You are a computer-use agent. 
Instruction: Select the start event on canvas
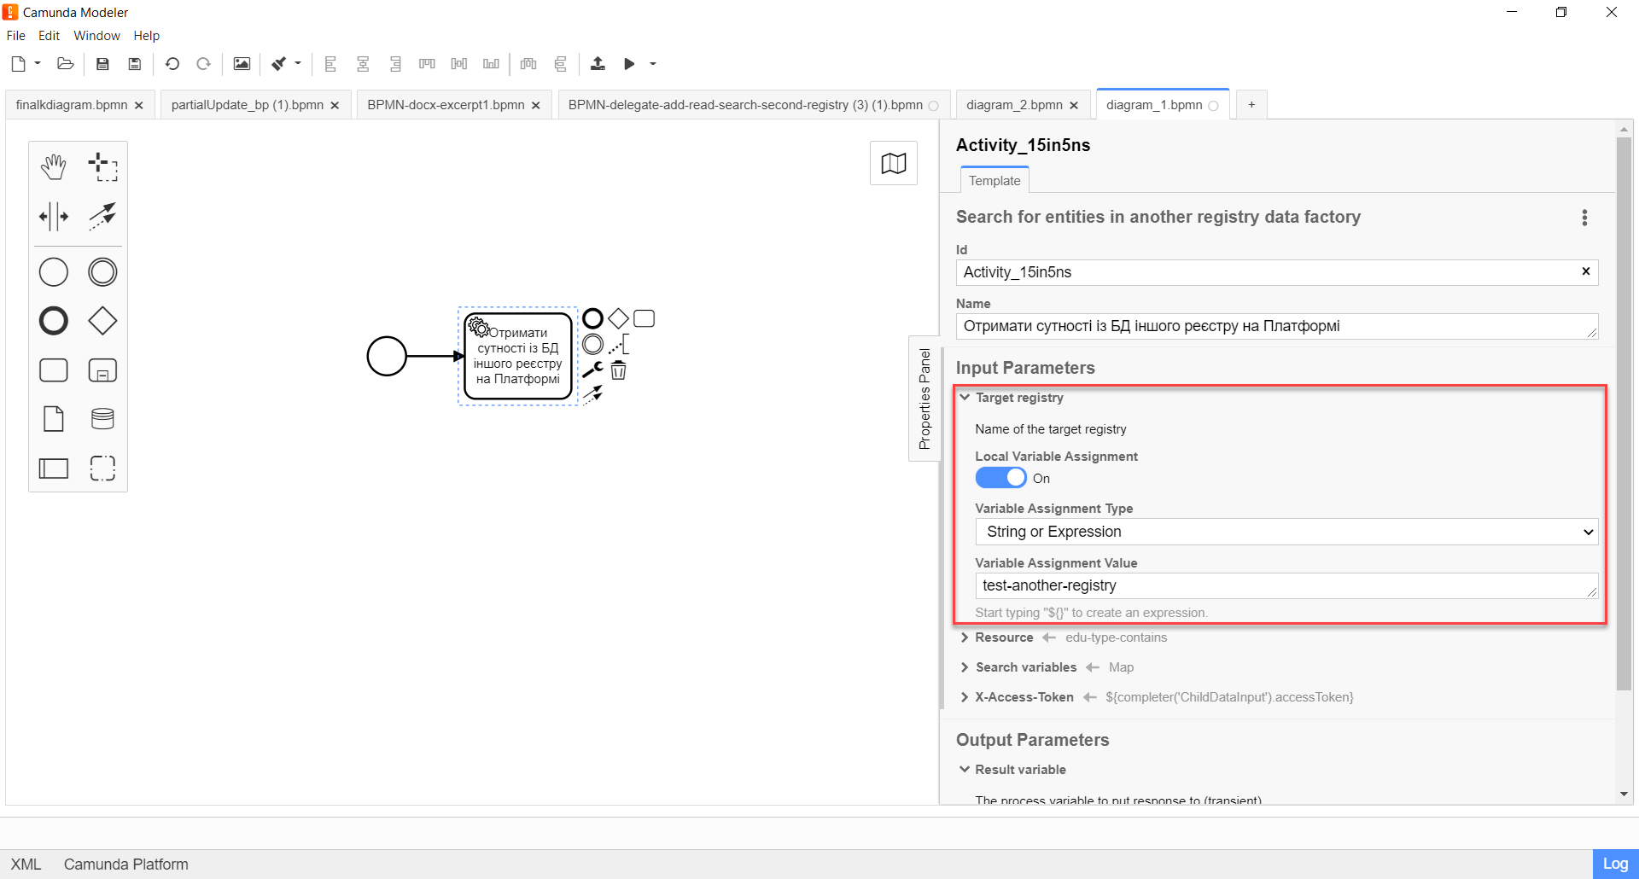coord(387,356)
